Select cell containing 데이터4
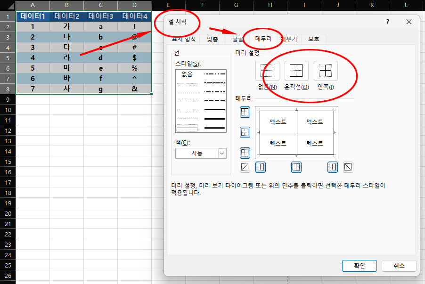 134,16
